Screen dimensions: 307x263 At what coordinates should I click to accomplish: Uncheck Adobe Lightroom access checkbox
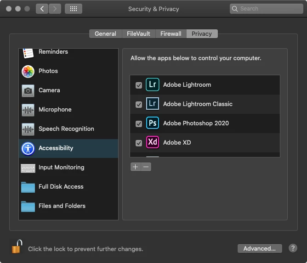(139, 85)
